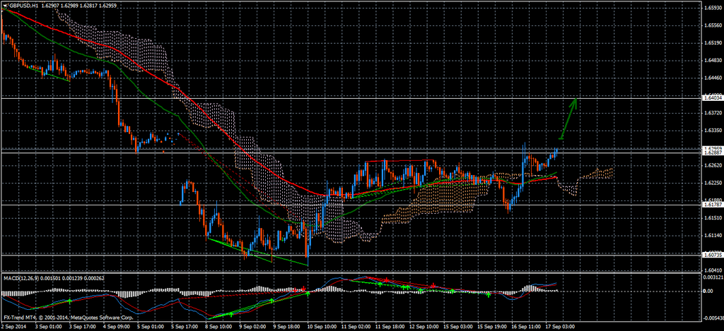Click the 1.60735 price level label
The height and width of the screenshot is (331, 724).
coord(713,255)
